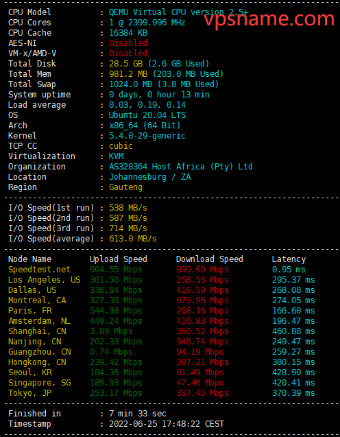Click Speedtest.net download speed 899.60 Mbps

coord(202,270)
